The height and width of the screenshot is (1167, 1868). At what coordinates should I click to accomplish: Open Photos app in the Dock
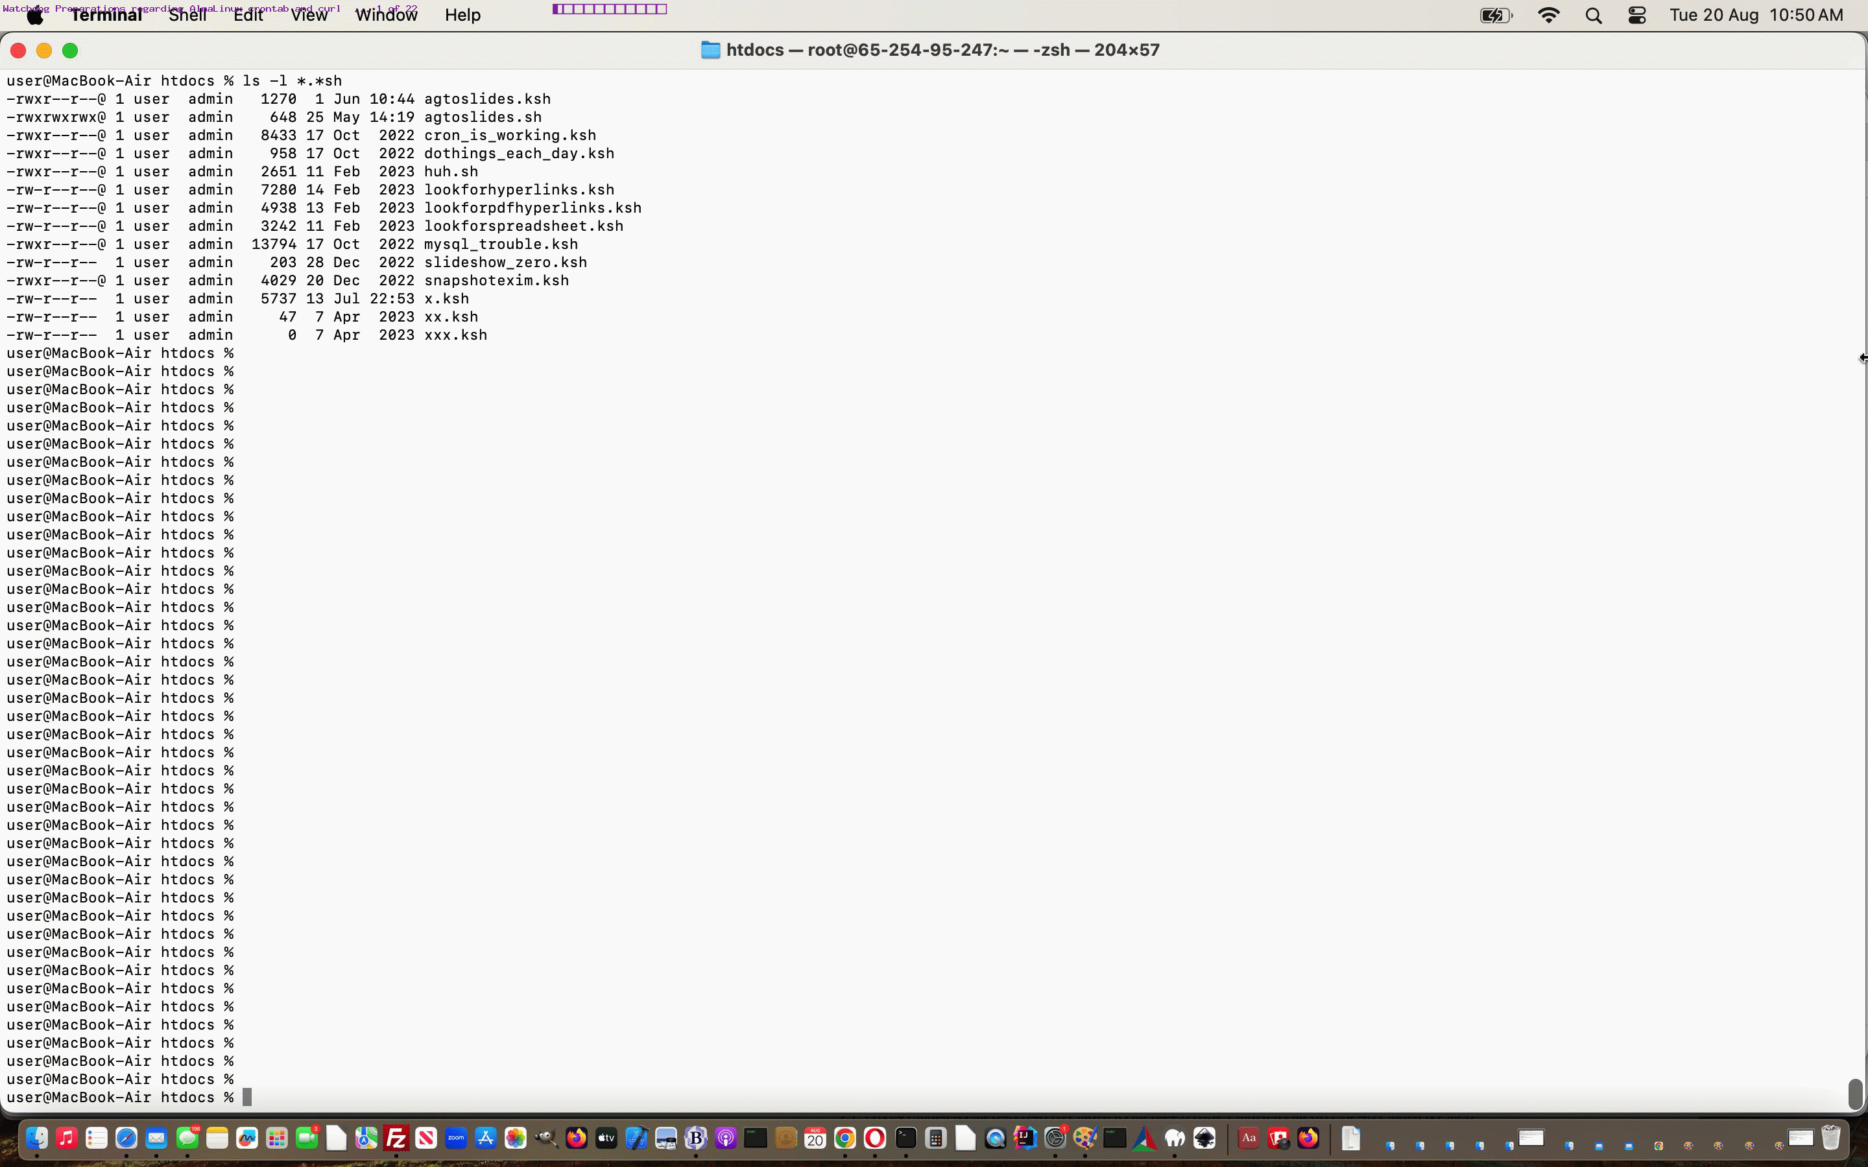click(x=516, y=1138)
